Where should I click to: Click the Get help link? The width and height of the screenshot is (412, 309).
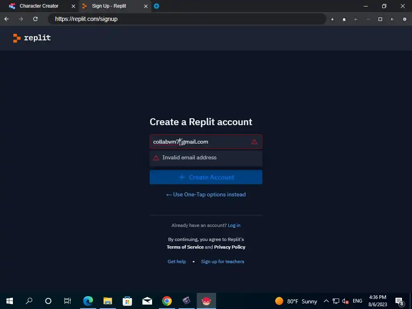click(x=177, y=262)
